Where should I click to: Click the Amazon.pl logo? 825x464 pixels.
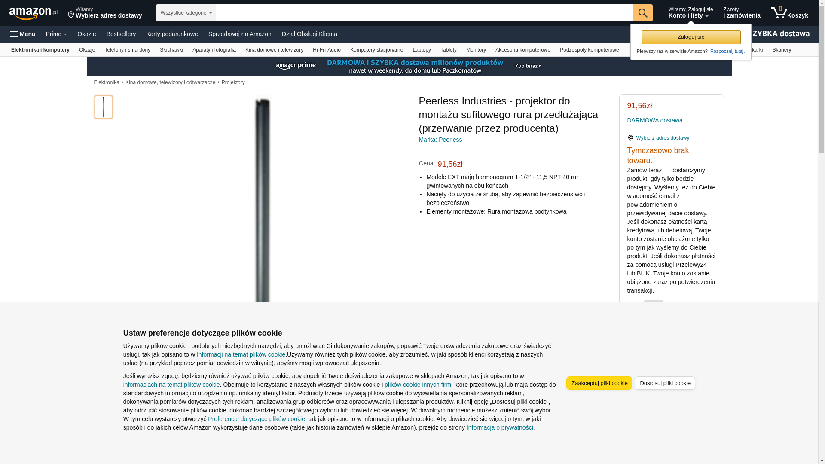(34, 13)
